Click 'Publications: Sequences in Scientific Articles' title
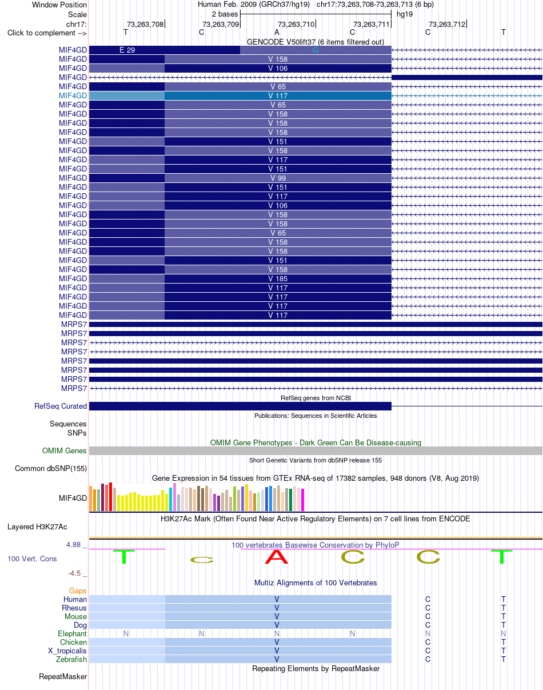Image resolution: width=543 pixels, height=690 pixels. [x=316, y=416]
